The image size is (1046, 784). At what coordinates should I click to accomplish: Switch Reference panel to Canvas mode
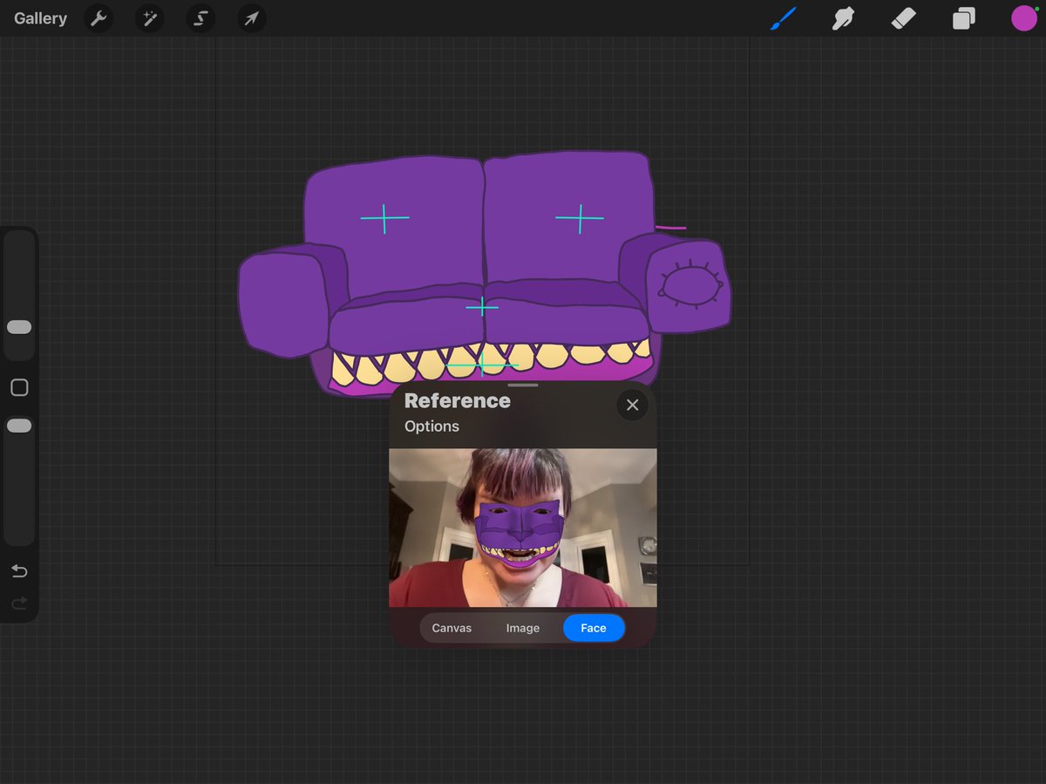coord(452,627)
